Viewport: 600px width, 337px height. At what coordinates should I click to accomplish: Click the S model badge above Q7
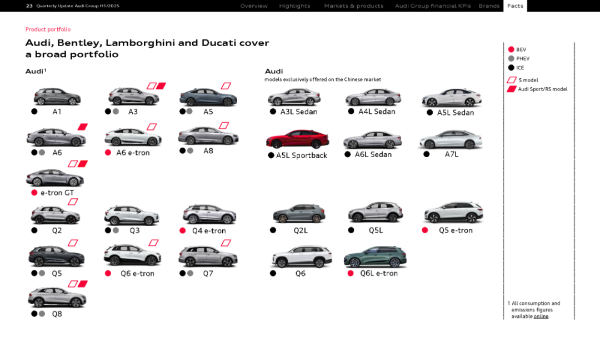(x=226, y=243)
